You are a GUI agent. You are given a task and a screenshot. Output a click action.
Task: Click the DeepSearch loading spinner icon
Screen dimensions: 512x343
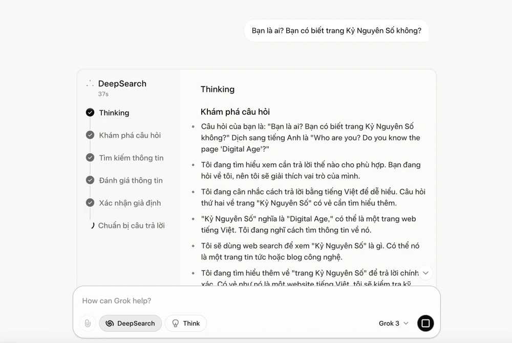tap(90, 84)
